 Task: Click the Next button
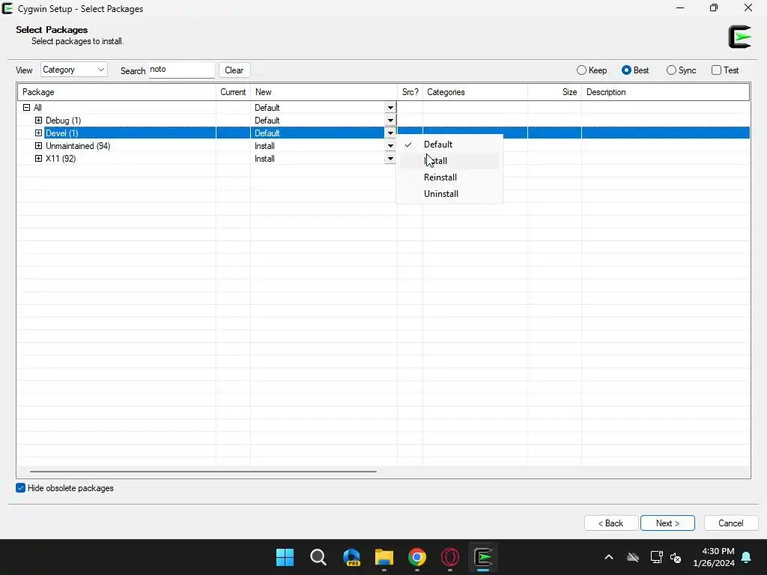(x=667, y=523)
